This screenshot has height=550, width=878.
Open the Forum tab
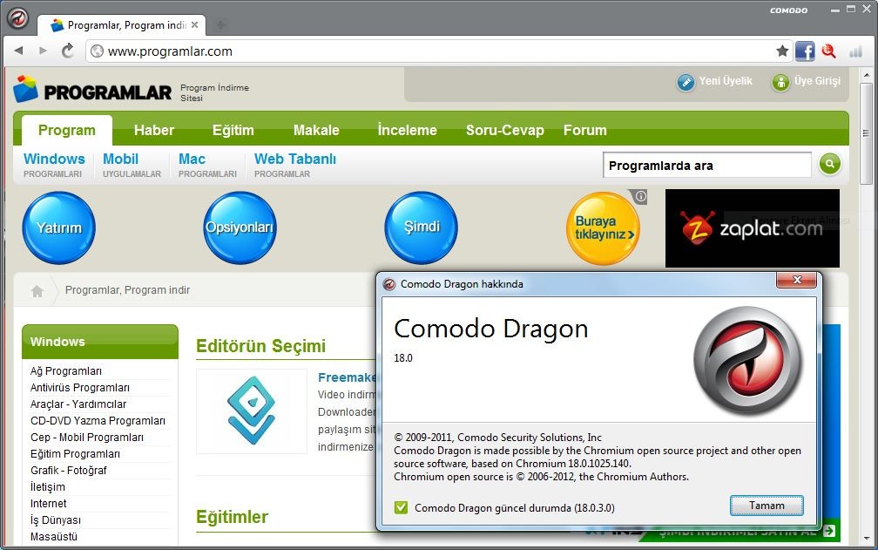pos(585,131)
